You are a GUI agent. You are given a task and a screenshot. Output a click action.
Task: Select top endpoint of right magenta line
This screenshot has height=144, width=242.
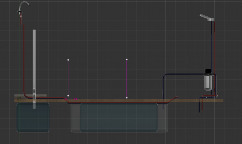tap(127, 59)
